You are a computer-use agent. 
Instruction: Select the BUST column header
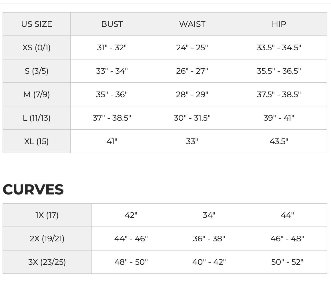pyautogui.click(x=112, y=24)
